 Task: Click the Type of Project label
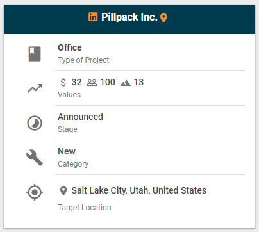pyautogui.click(x=83, y=60)
